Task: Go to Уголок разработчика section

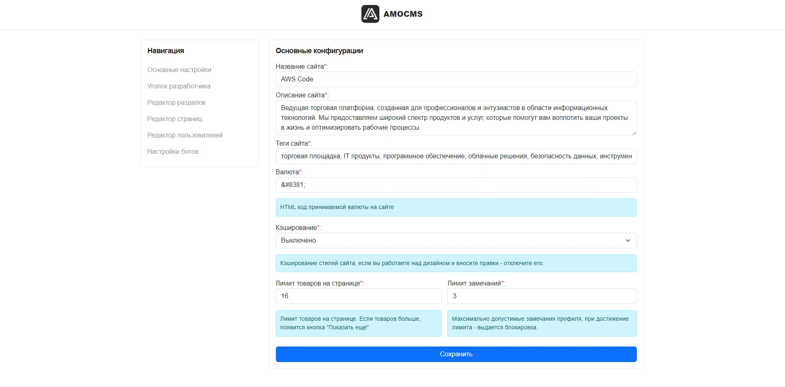Action: [179, 86]
